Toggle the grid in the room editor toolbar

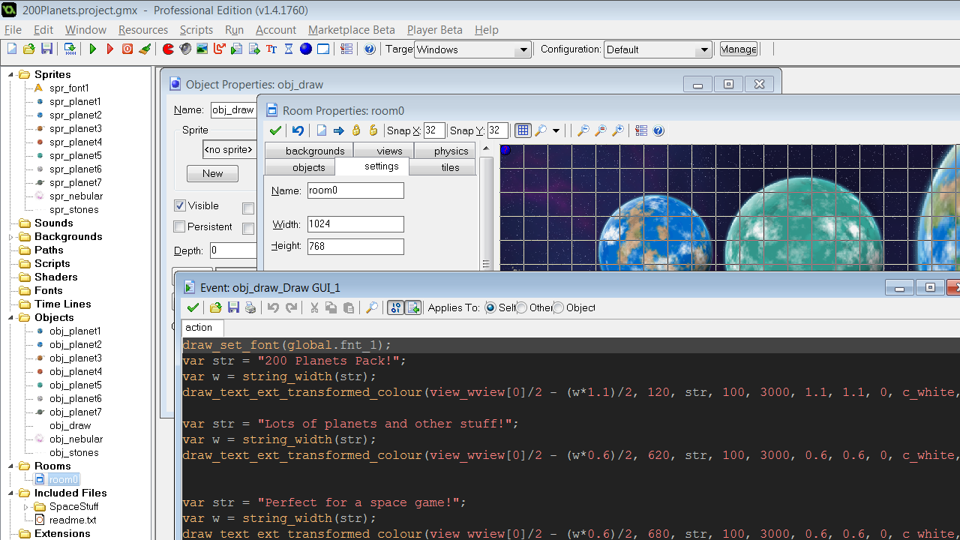523,130
